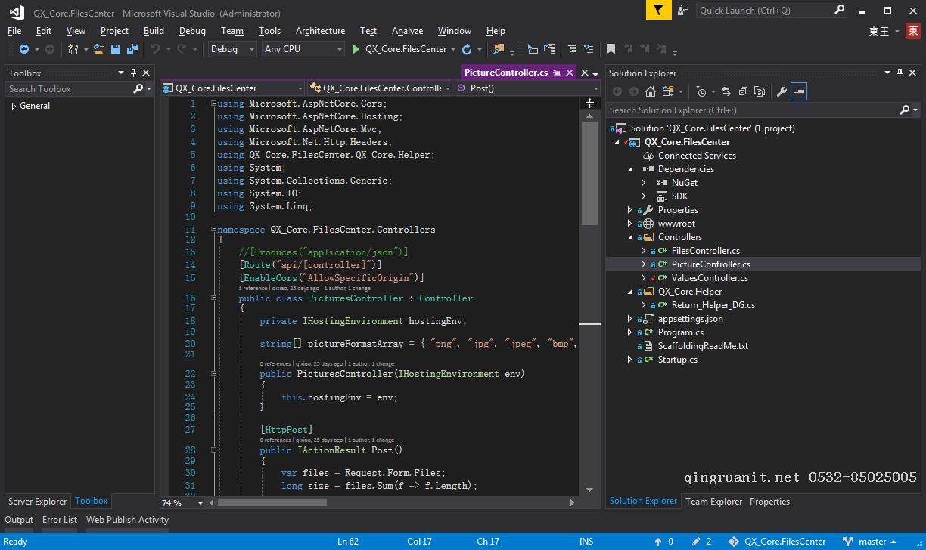The height and width of the screenshot is (550, 926).
Task: Click the master branch indicator in status bar
Action: point(872,541)
